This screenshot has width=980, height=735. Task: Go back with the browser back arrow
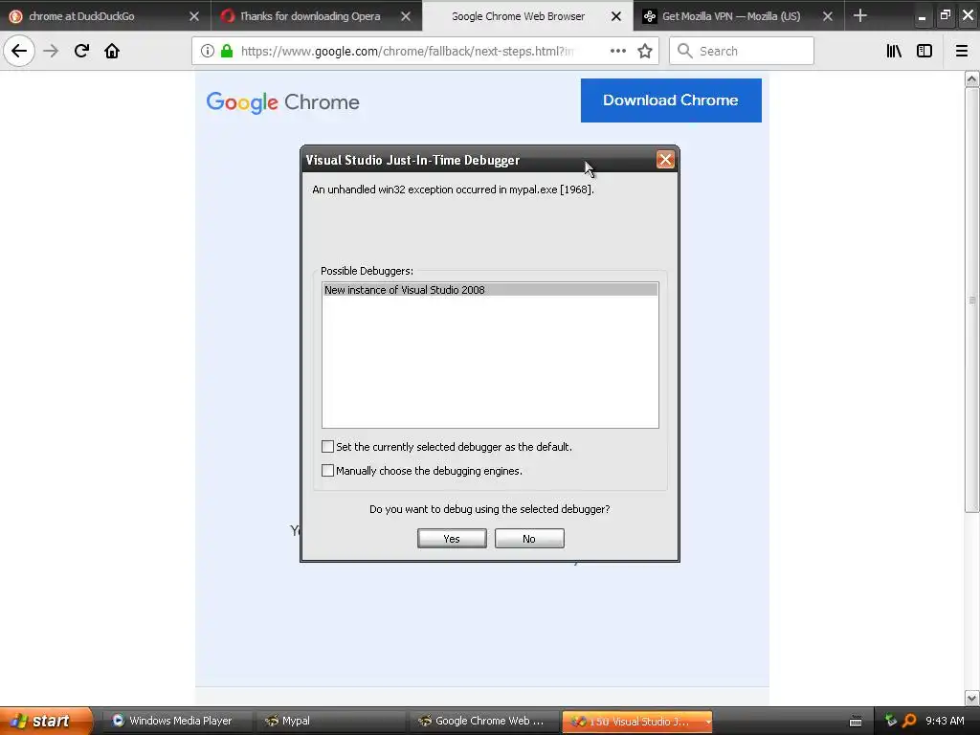tap(19, 51)
